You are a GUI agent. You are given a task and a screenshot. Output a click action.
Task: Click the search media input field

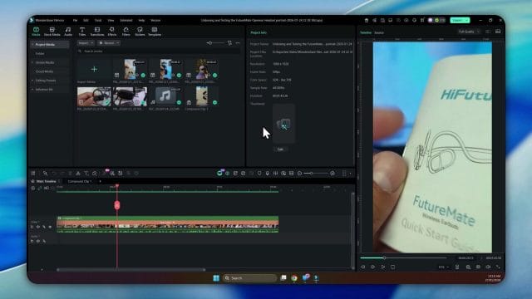[x=158, y=51]
